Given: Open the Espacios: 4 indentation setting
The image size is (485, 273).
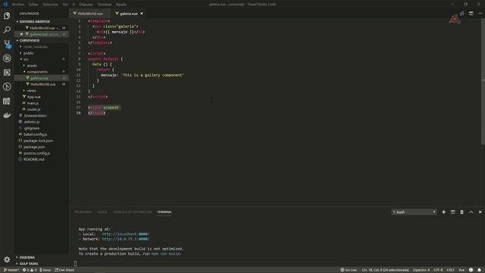Looking at the screenshot, I should point(421,270).
